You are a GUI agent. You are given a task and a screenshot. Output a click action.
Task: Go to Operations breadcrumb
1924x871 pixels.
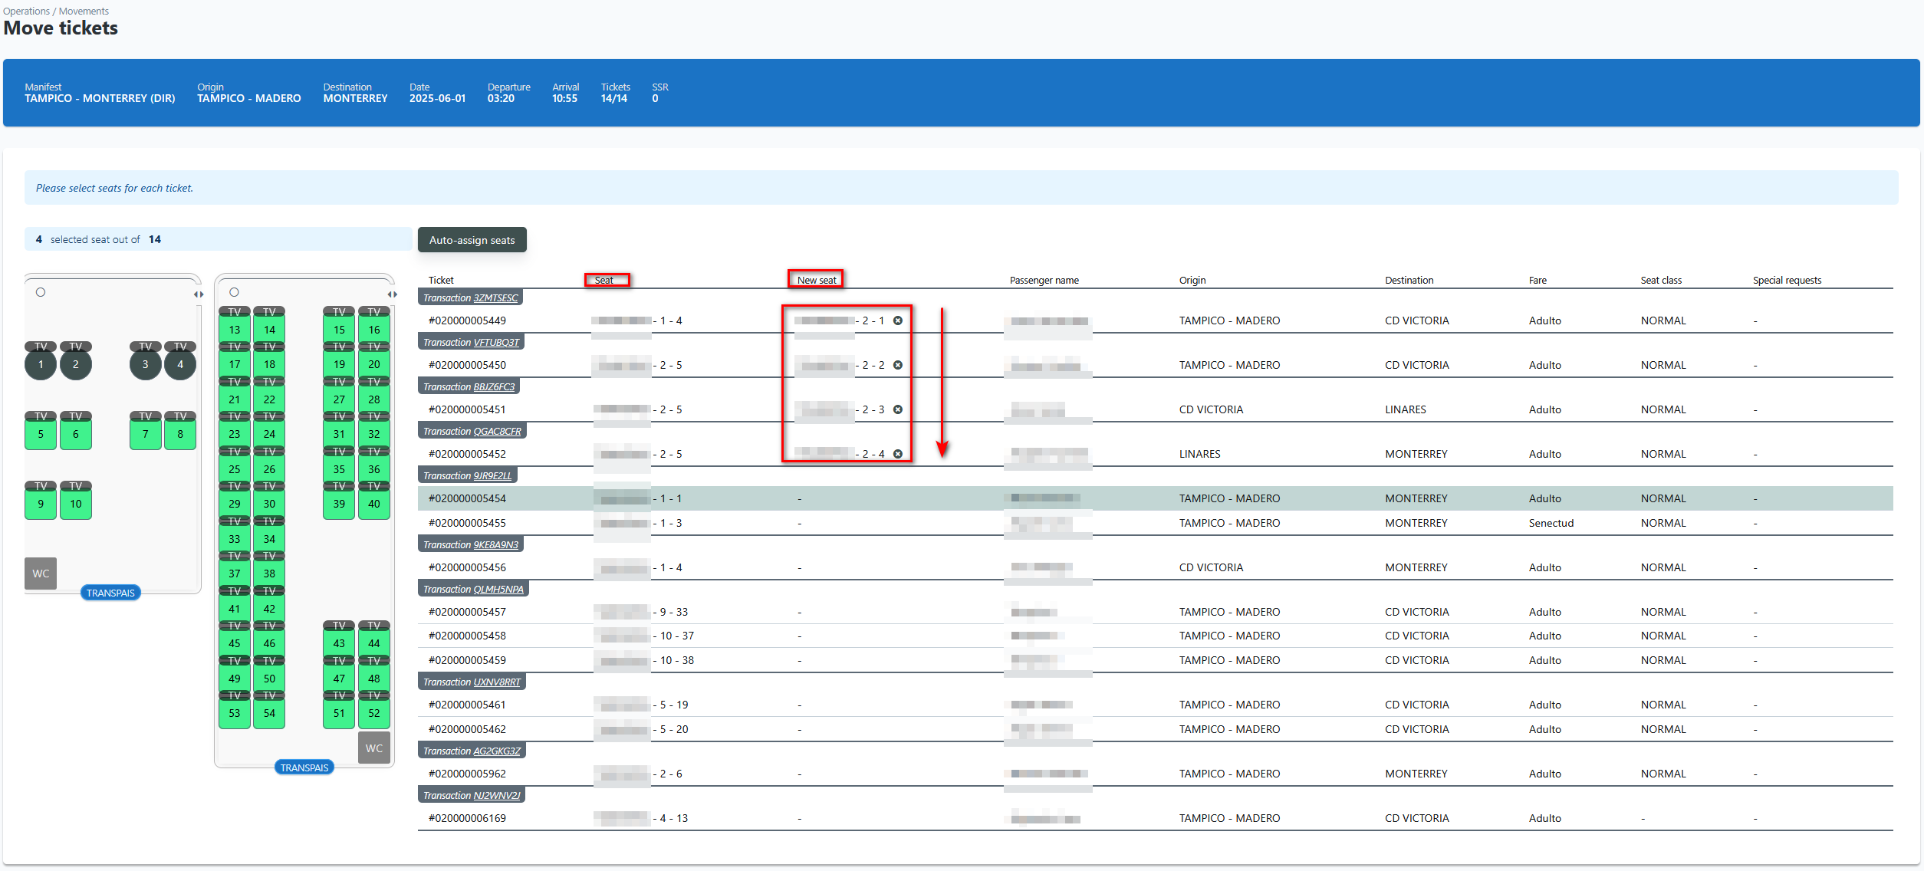pyautogui.click(x=26, y=12)
